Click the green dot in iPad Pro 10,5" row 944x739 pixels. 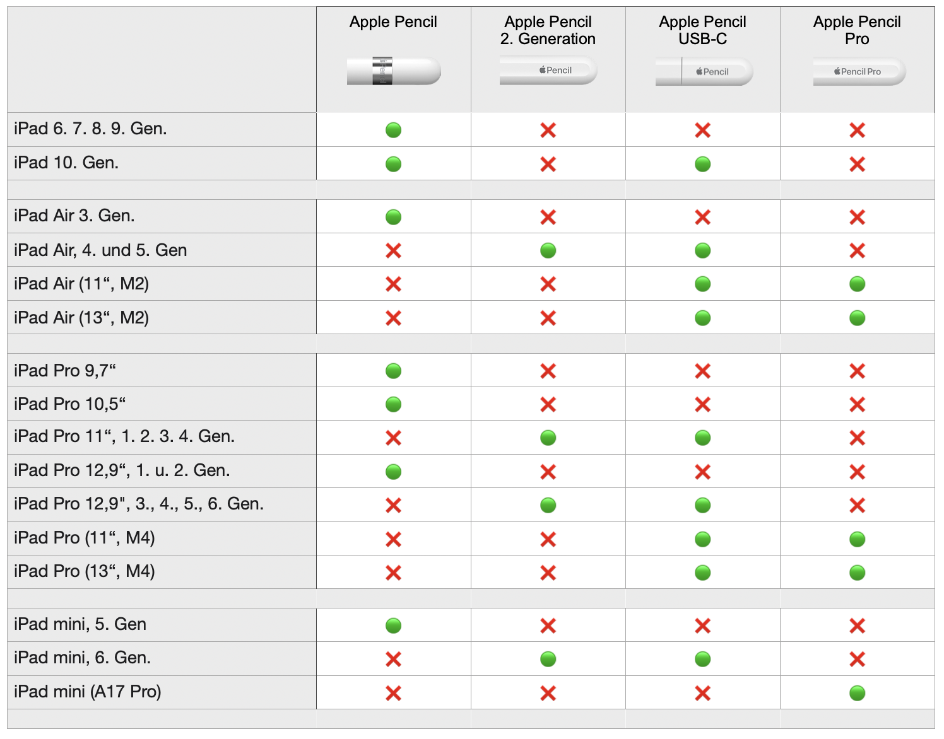[393, 404]
